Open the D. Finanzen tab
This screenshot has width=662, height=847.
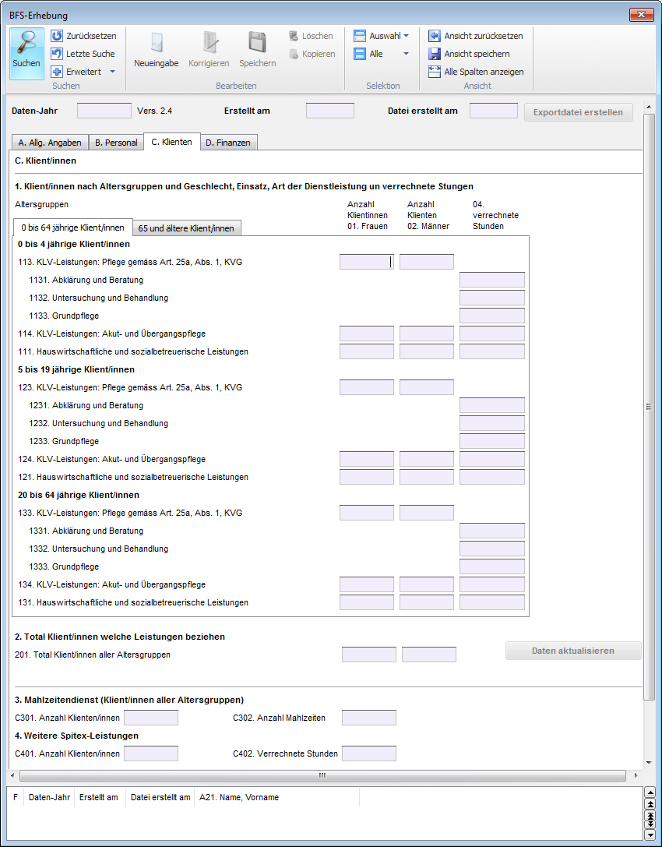(x=228, y=142)
